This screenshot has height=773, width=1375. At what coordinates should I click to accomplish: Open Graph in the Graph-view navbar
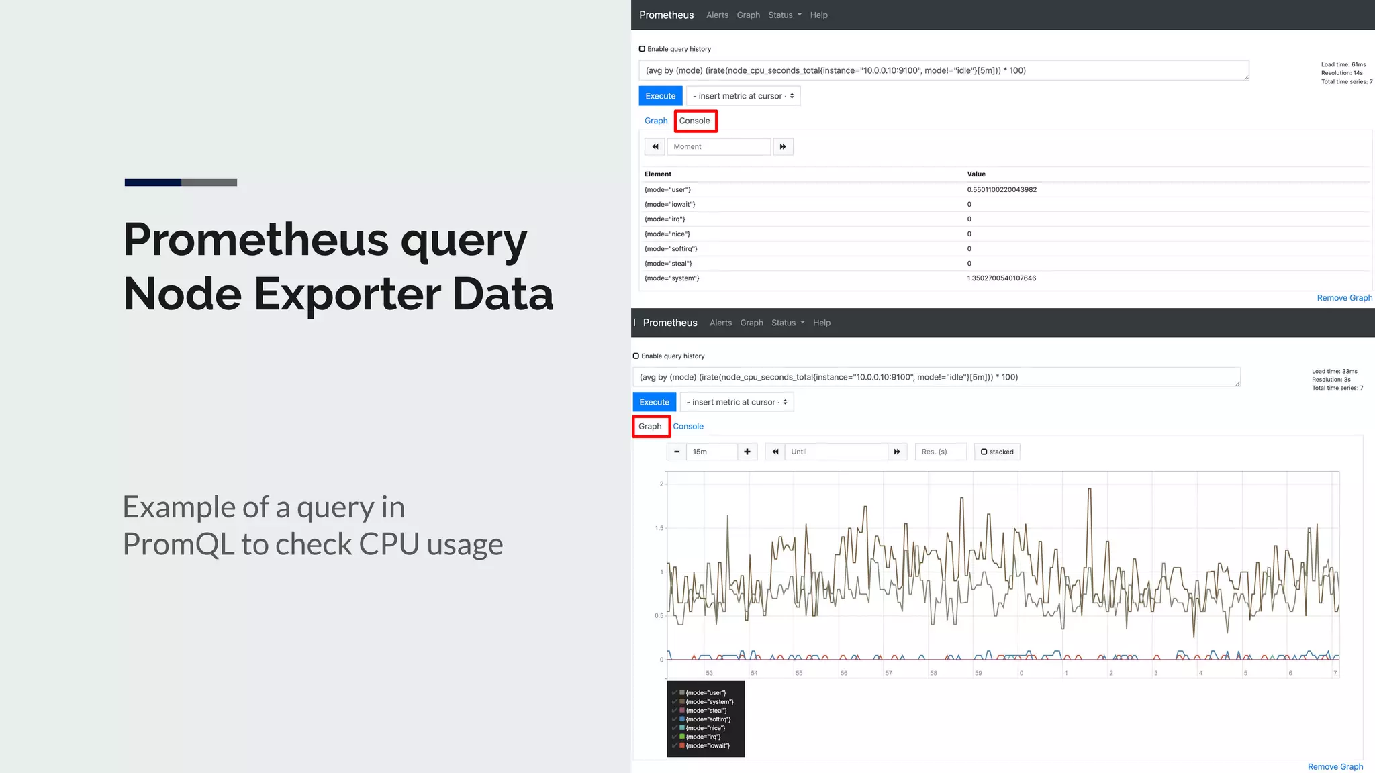[751, 323]
